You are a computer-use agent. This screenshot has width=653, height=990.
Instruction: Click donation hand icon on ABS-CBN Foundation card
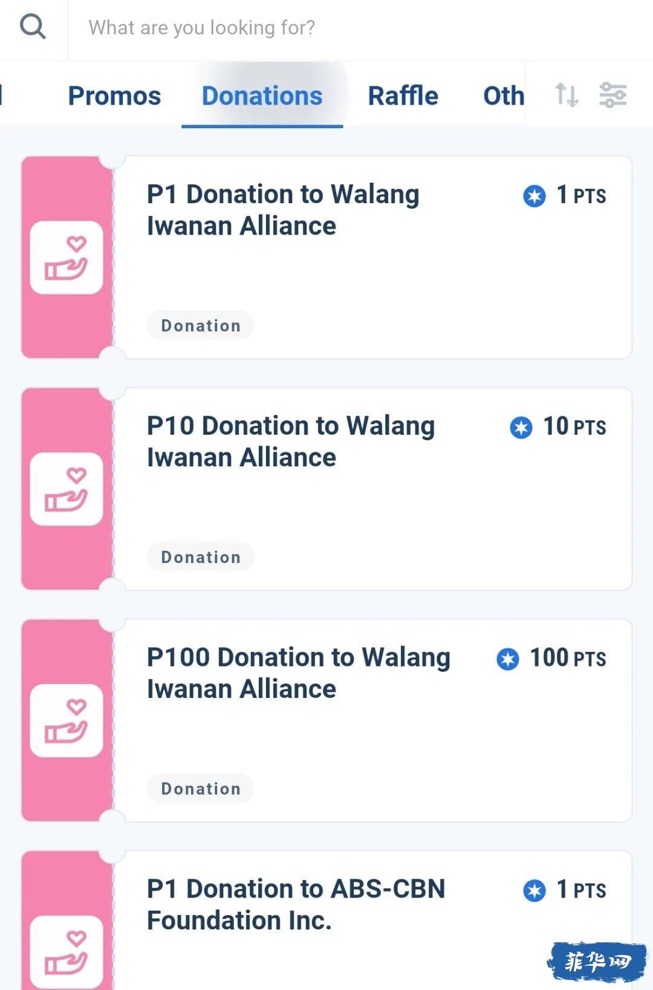(67, 952)
